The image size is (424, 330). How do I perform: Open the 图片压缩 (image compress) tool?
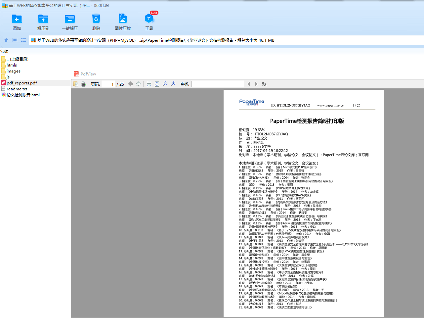pos(123,19)
